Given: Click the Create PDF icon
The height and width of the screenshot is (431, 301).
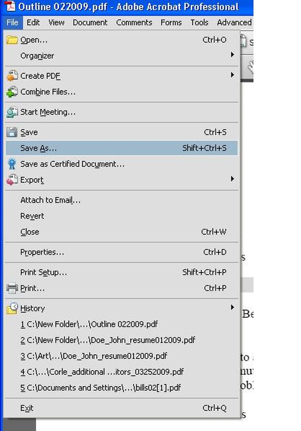Looking at the screenshot, I should click(x=12, y=76).
